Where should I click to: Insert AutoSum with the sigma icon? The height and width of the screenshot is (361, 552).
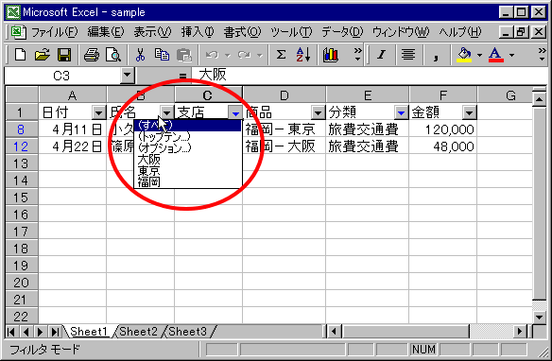(x=281, y=55)
